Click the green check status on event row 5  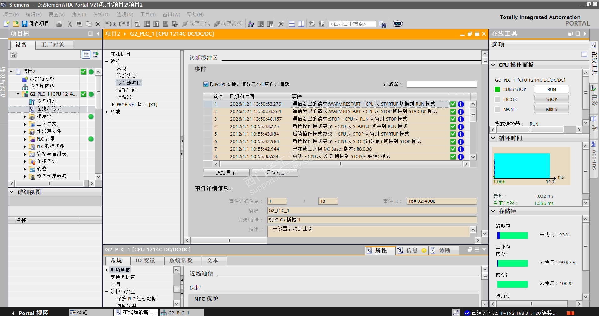(x=453, y=134)
